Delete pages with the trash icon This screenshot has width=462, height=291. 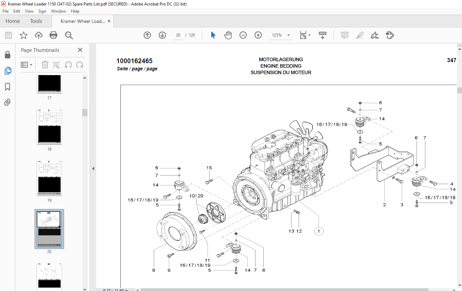coord(45,65)
